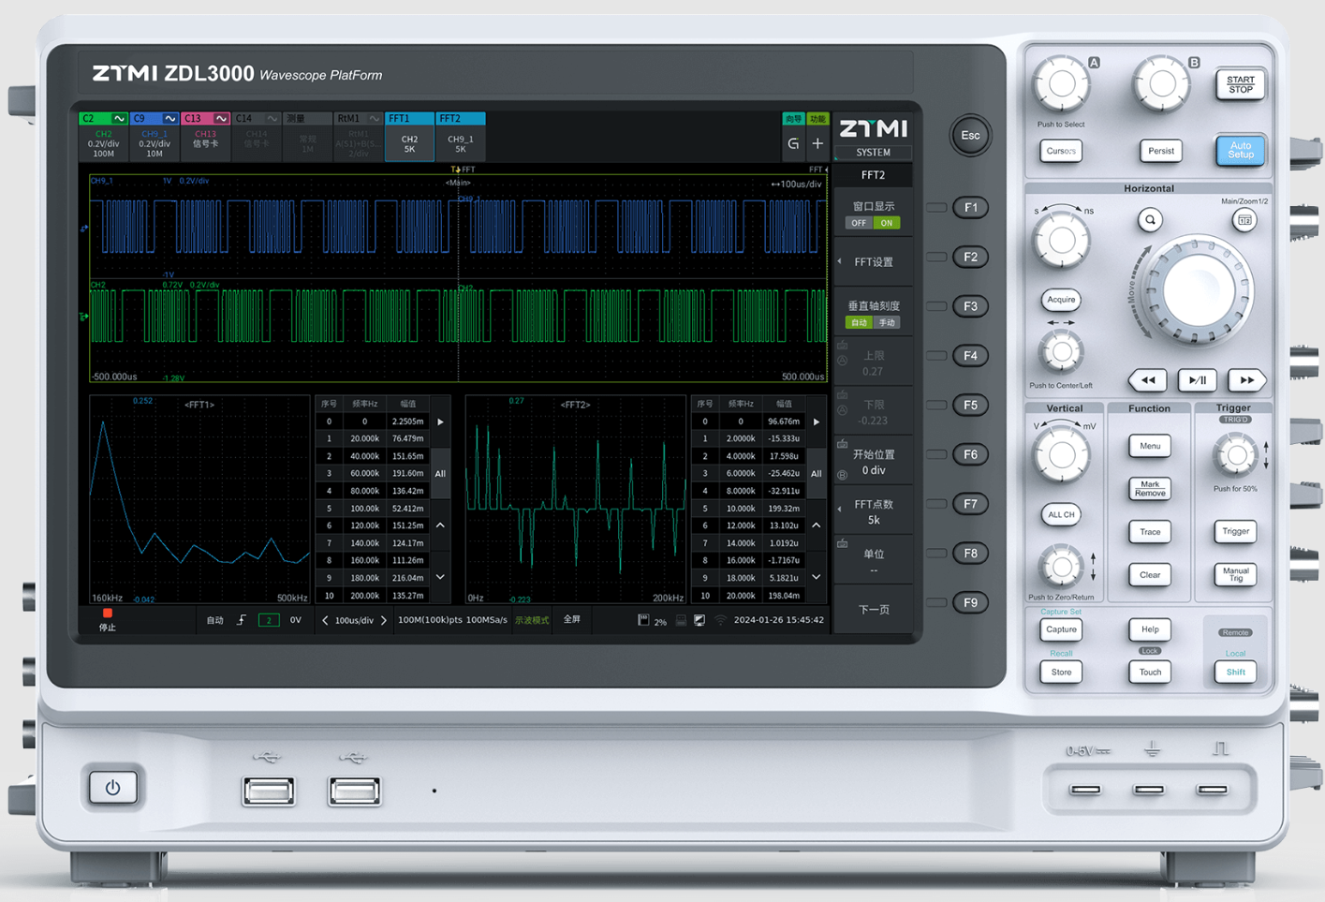
Task: Toggle the C2 channel wave switch
Action: (x=119, y=119)
